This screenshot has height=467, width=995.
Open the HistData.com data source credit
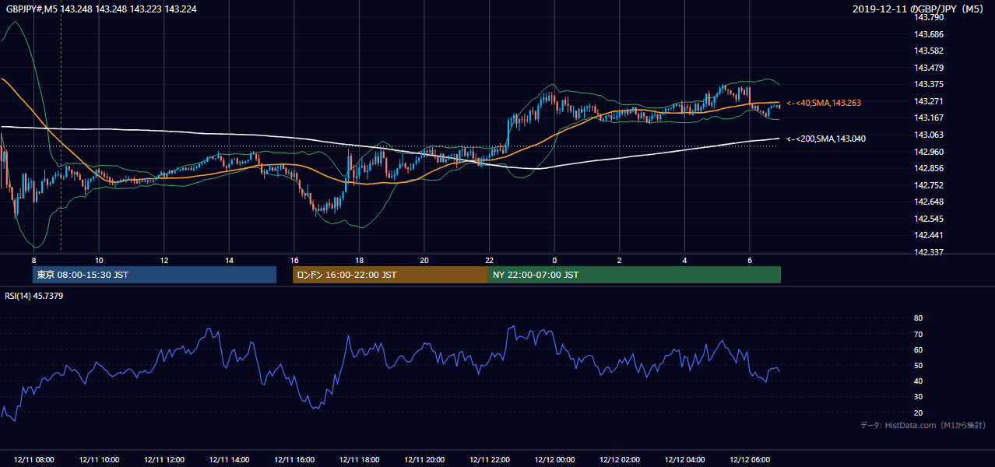923,425
